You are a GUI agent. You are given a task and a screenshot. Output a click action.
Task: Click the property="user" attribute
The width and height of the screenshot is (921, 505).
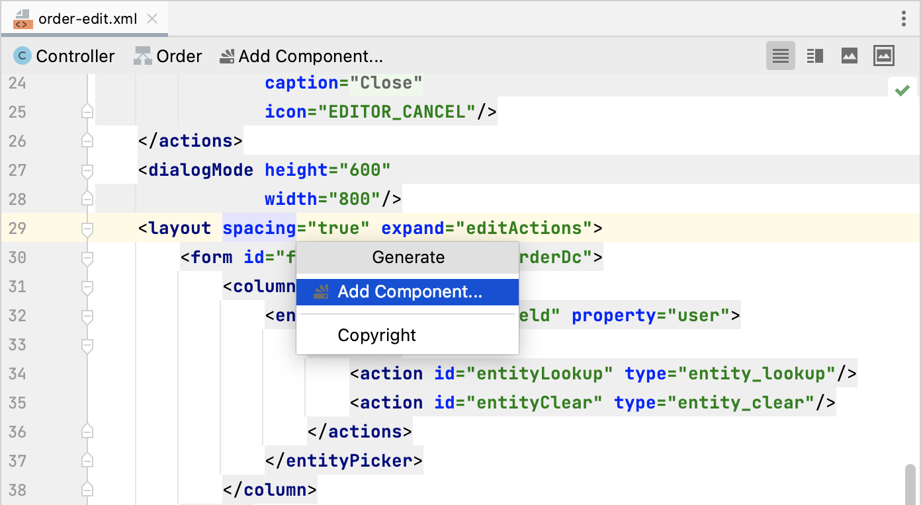click(650, 315)
